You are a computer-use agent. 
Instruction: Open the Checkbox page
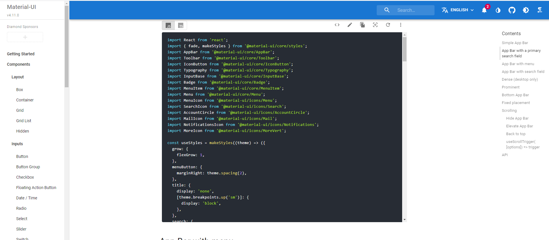tap(25, 177)
